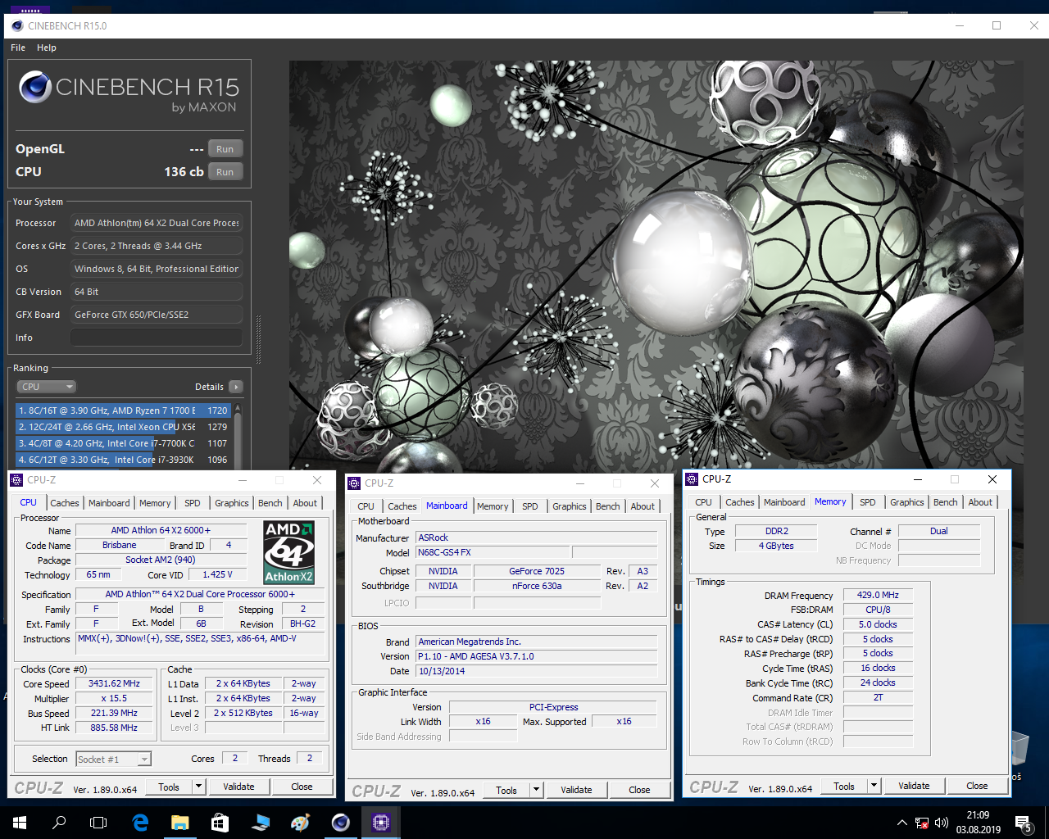This screenshot has height=839, width=1049.
Task: Click left CPU-Z window title icon
Action: point(16,480)
